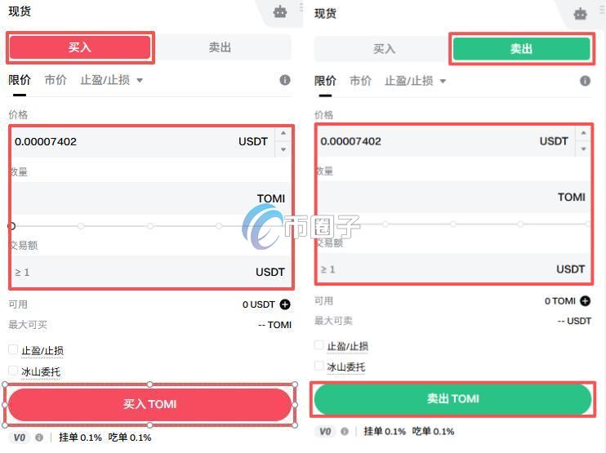
Task: Enable 冰山委托 checkbox in buy panel
Action: [x=13, y=371]
